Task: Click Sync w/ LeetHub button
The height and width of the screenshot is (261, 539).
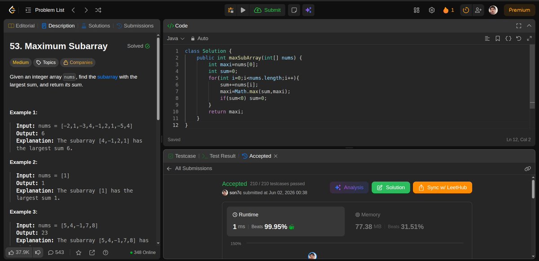Action: pos(442,187)
